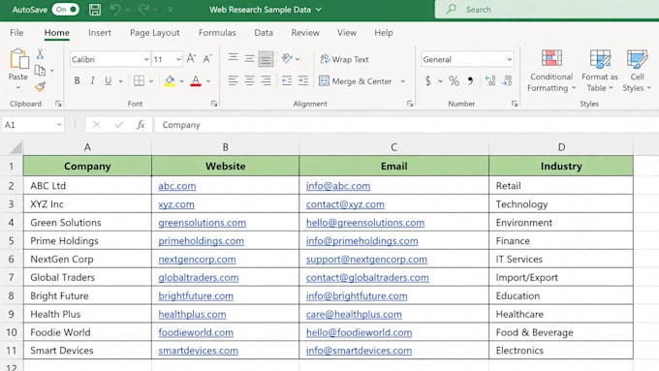Click the Wrap Text button
This screenshot has width=659, height=371.
click(344, 59)
